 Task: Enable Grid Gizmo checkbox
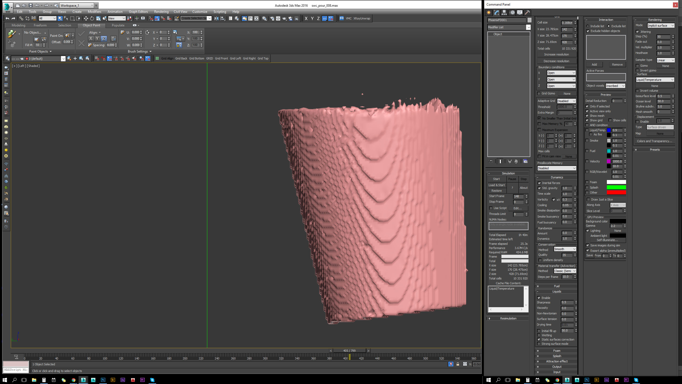[x=539, y=94]
